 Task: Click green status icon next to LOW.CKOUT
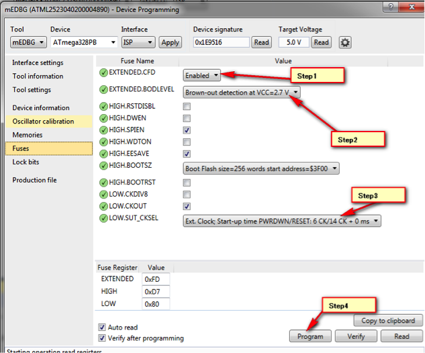click(103, 207)
